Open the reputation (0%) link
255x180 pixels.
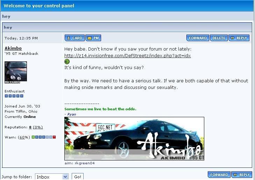(x=38, y=127)
